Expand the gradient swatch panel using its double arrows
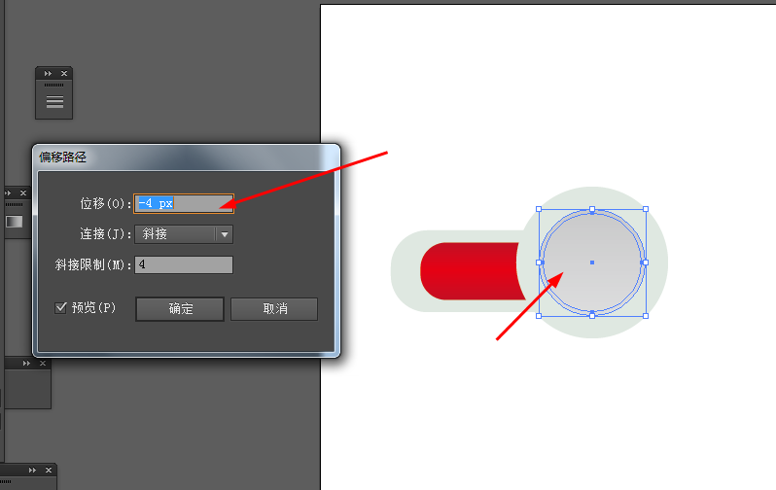The image size is (776, 490). 8,193
